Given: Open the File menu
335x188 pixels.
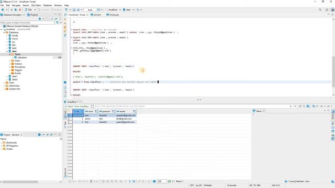Looking at the screenshot, I should (x=2, y=5).
